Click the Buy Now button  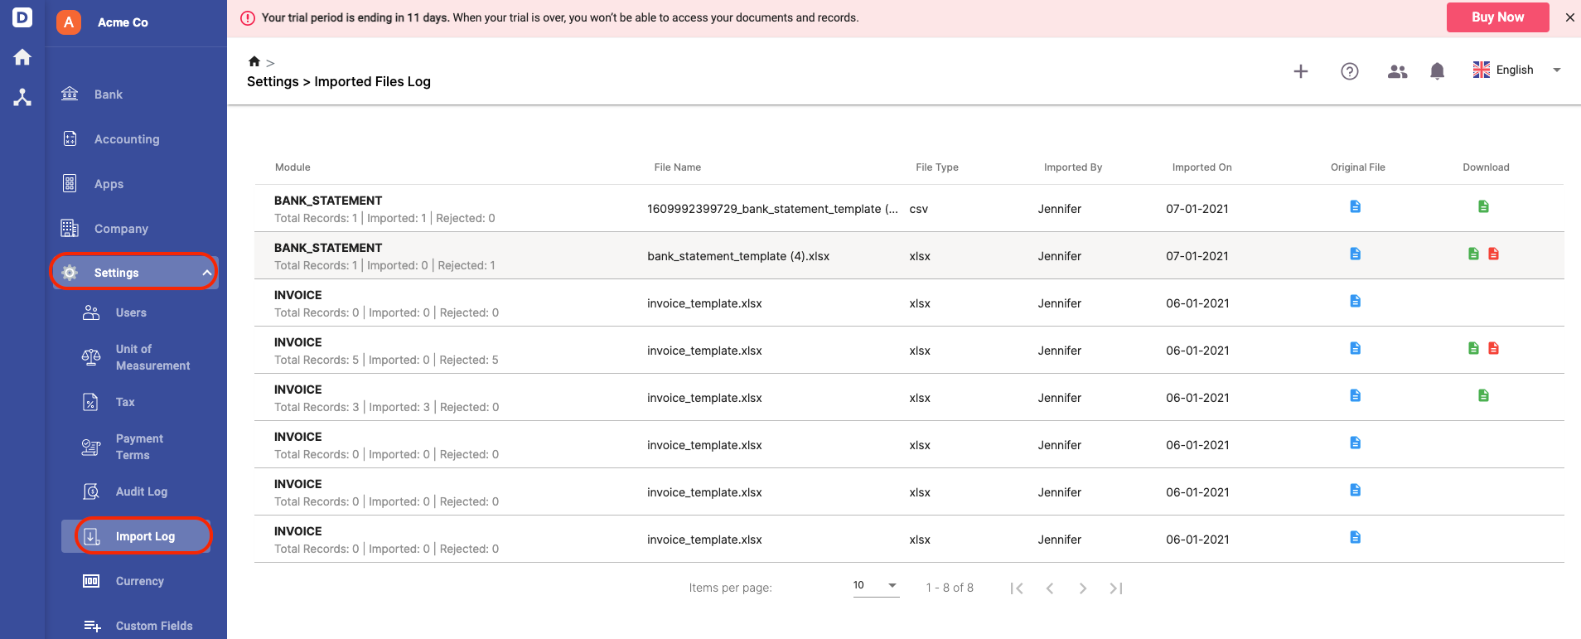pyautogui.click(x=1497, y=17)
